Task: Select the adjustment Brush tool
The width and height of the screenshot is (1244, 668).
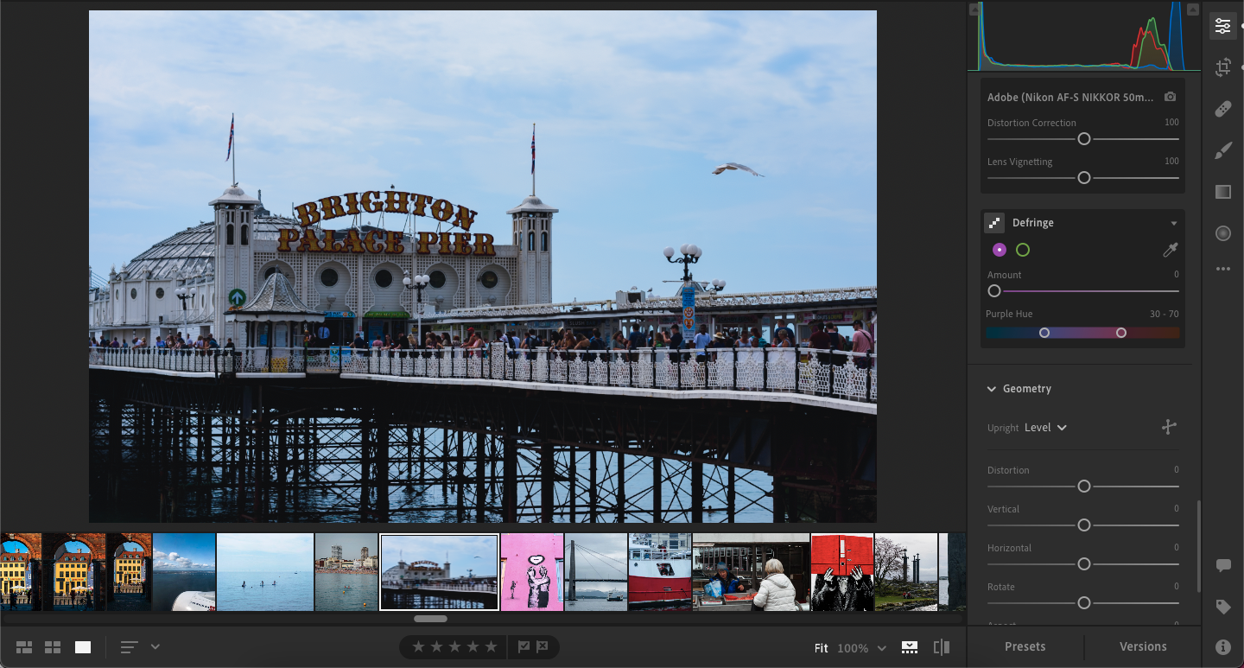Action: [x=1222, y=150]
